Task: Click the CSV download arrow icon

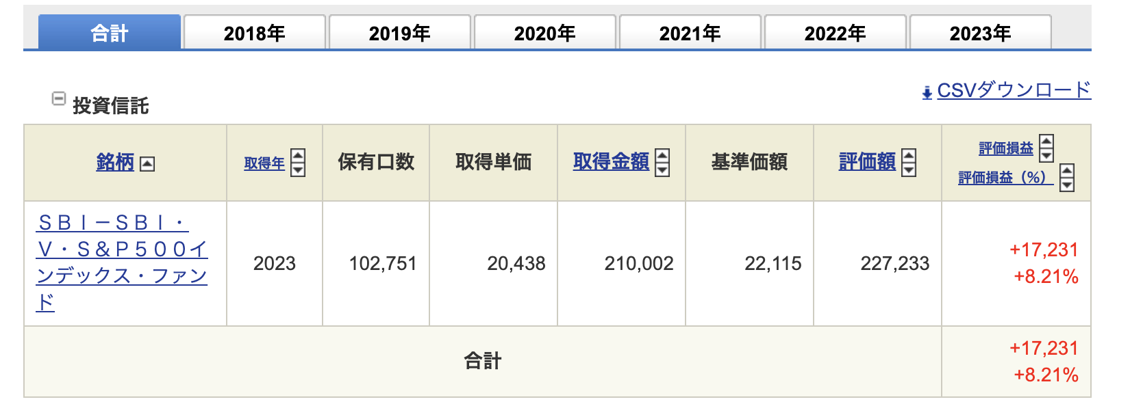Action: tap(927, 93)
